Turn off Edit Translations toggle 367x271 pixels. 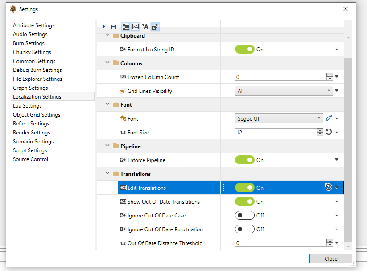pos(244,188)
